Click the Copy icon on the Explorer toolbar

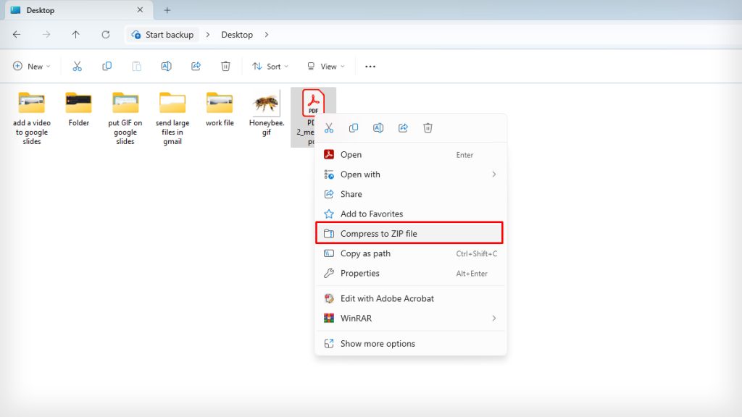[x=107, y=66]
